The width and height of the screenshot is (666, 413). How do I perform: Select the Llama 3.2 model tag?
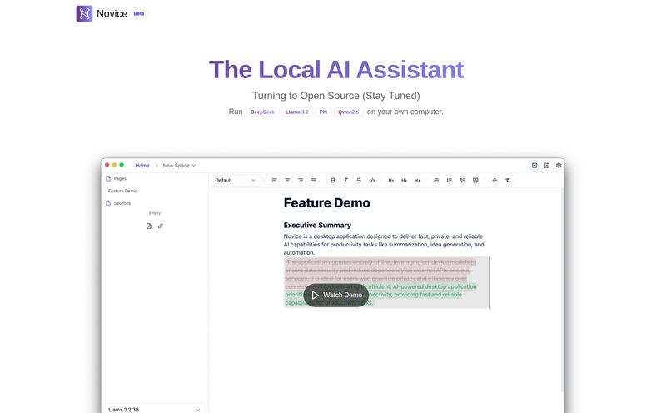click(x=297, y=112)
